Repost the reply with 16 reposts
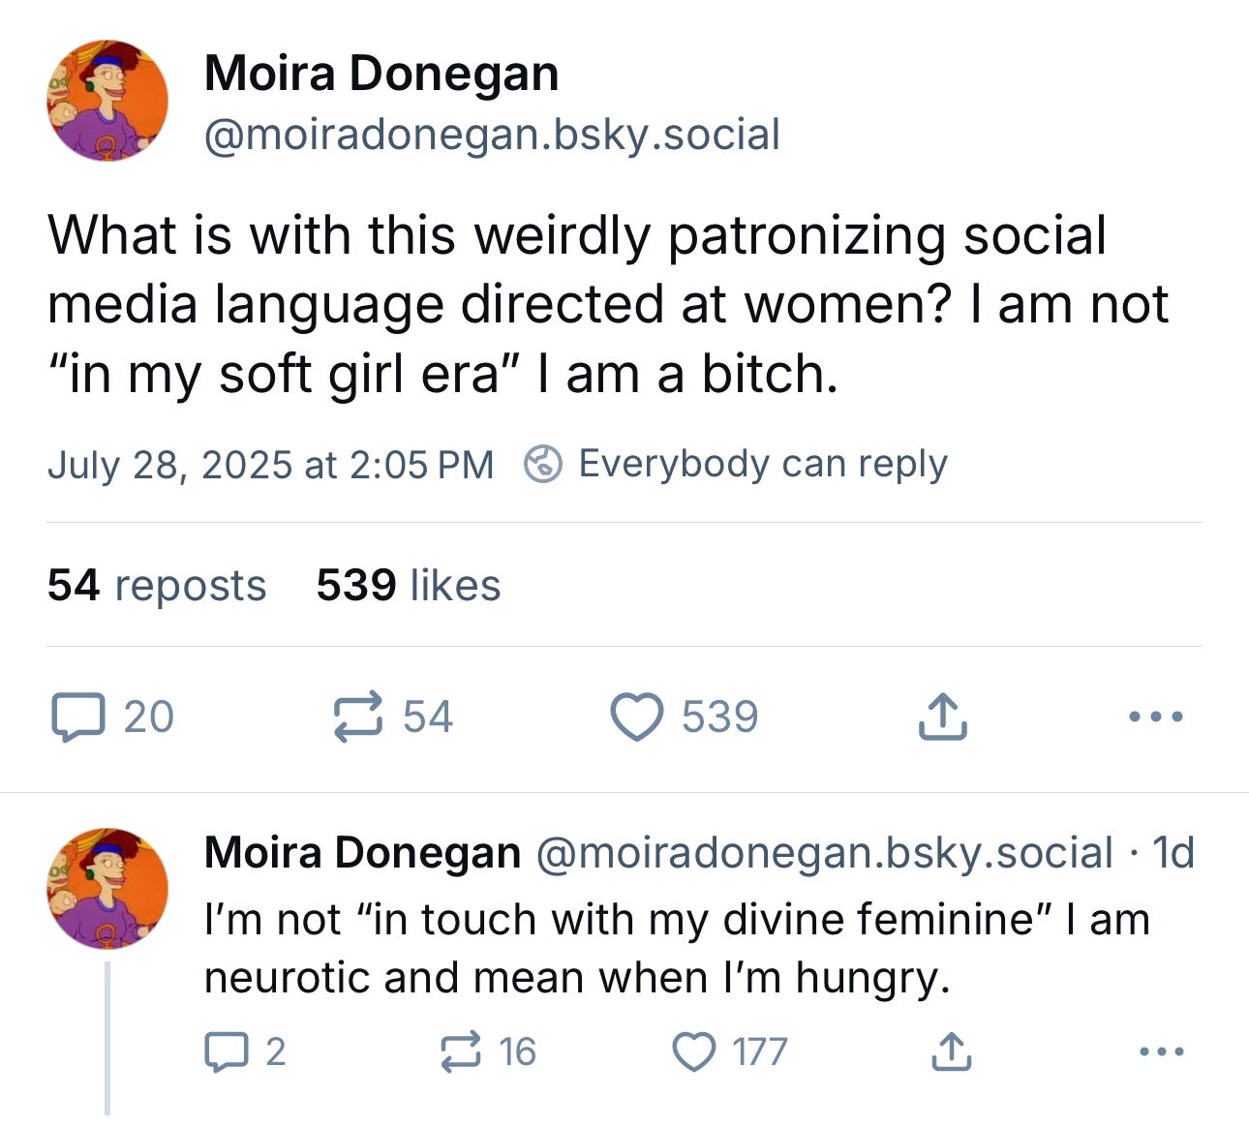 (460, 1052)
